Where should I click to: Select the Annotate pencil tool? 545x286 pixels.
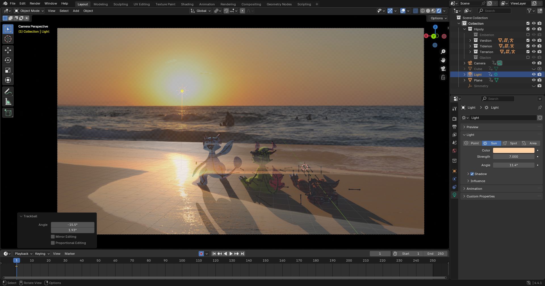[x=8, y=92]
